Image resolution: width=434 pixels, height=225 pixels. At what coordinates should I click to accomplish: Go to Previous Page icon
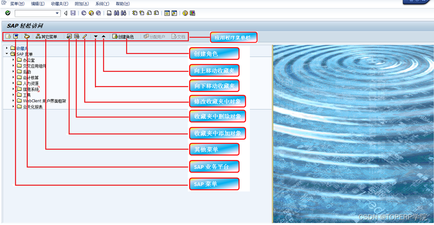click(142, 13)
